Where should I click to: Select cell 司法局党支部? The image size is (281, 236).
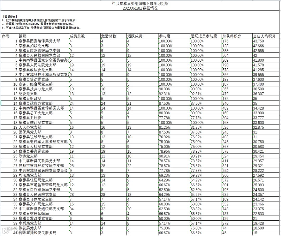pos(43,175)
